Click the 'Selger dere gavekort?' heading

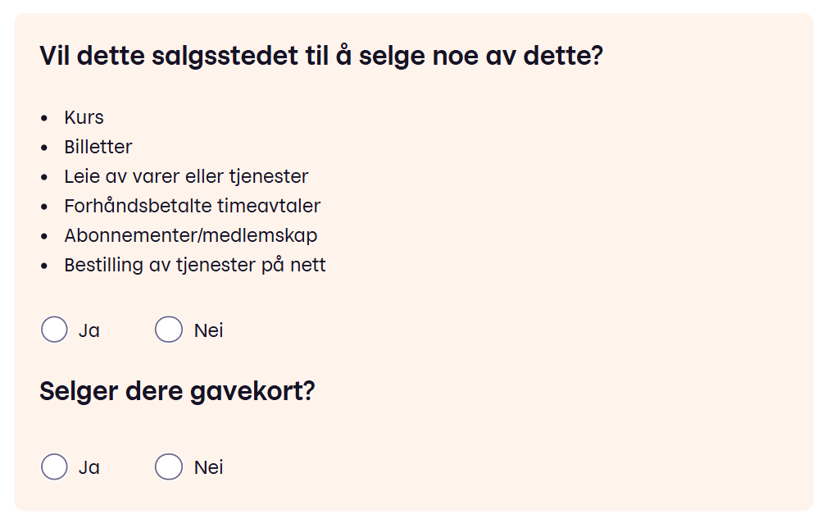point(177,391)
